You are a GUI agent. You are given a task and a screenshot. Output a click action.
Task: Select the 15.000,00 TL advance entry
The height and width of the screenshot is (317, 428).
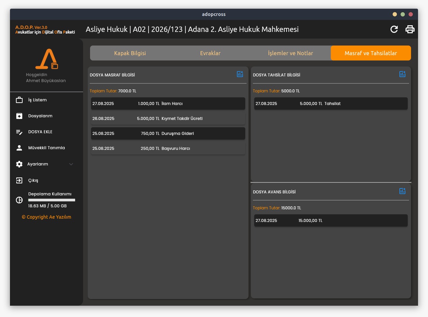tap(331, 221)
